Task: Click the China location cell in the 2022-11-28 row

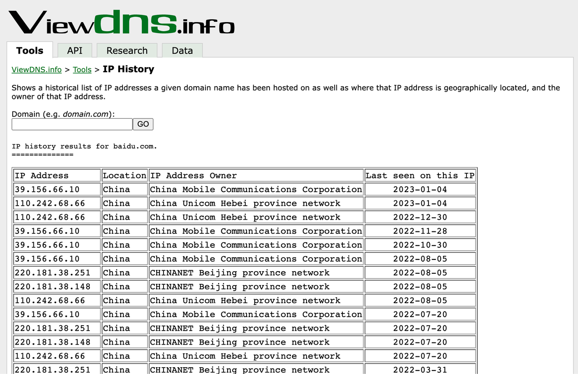Action: (125, 231)
